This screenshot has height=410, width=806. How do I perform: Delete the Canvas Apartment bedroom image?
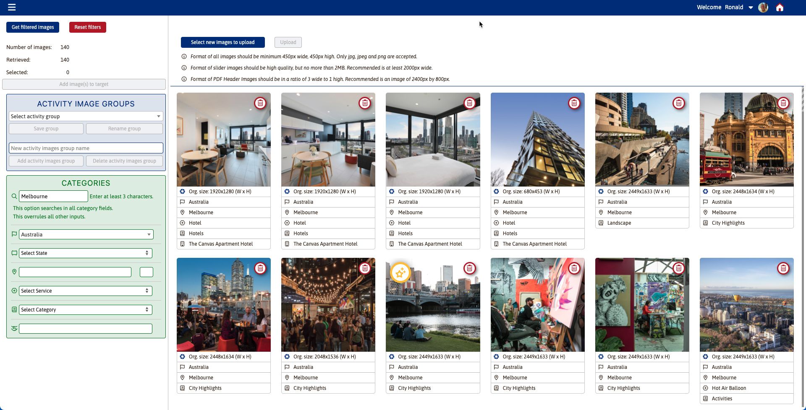pyautogui.click(x=469, y=103)
